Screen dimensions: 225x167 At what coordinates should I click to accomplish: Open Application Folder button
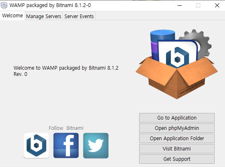tap(177, 138)
